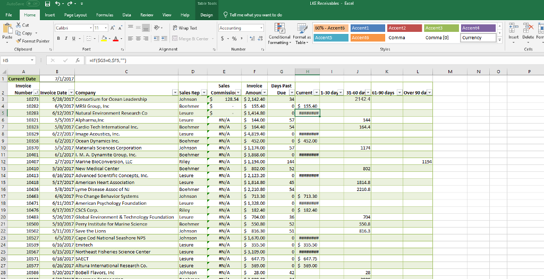Screen dimensions: 544x279
Task: Decrease the cell indent
Action: coord(156,39)
